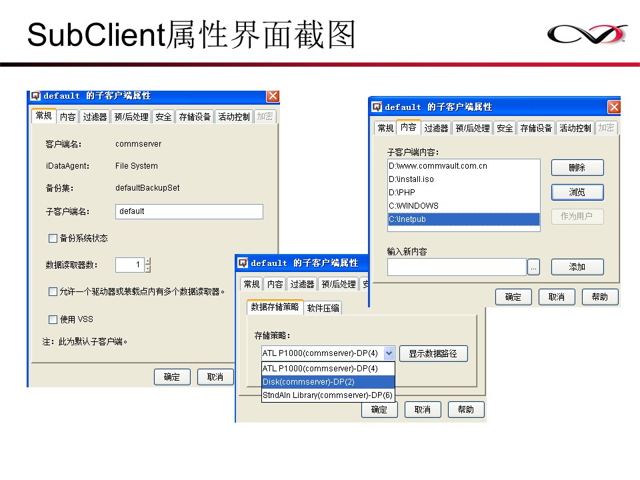Select D:\install.iso in content list
The image size is (640, 480).
[x=464, y=179]
